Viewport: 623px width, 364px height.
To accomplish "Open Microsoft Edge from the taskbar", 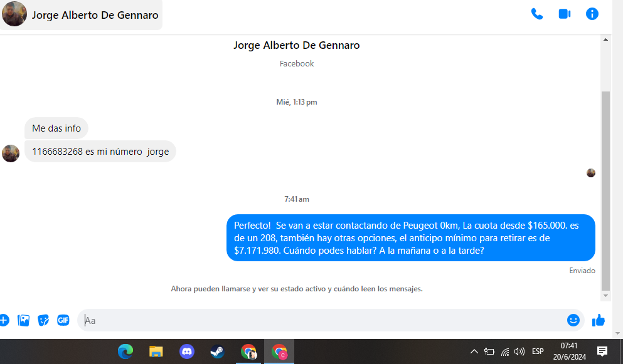I will [x=125, y=351].
